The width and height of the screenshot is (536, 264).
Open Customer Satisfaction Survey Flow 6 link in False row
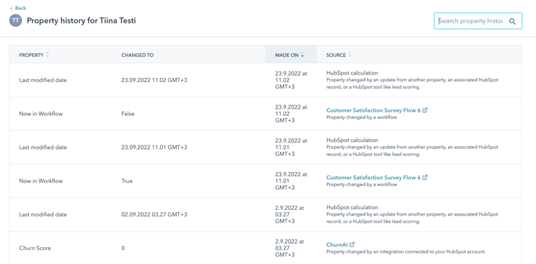click(373, 110)
